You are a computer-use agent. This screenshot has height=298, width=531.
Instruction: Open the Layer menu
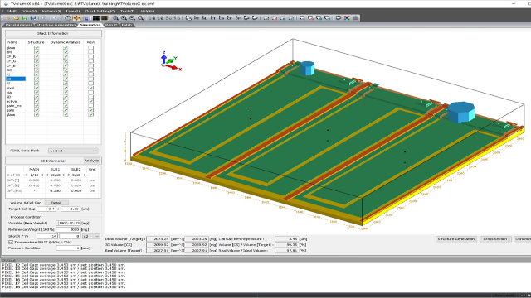coord(73,11)
